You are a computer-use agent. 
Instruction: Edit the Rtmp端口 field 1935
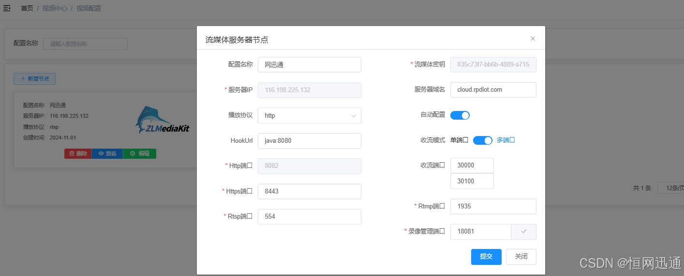tap(493, 207)
